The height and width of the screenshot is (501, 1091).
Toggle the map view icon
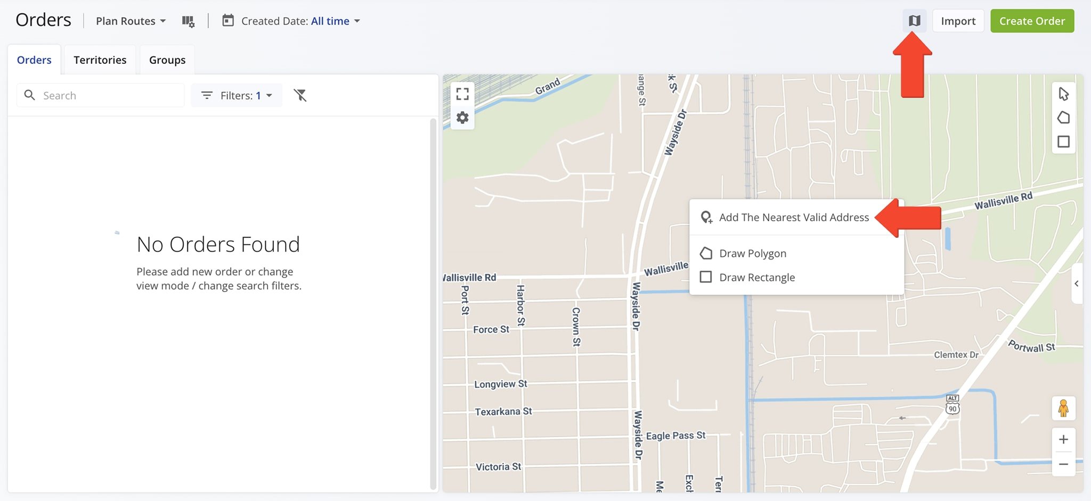(x=915, y=21)
